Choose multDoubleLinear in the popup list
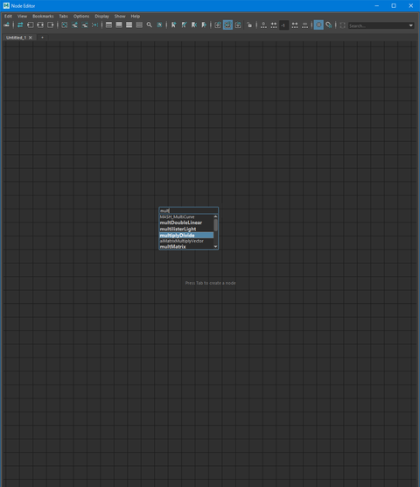Viewport: 420px width, 487px height. pyautogui.click(x=186, y=222)
